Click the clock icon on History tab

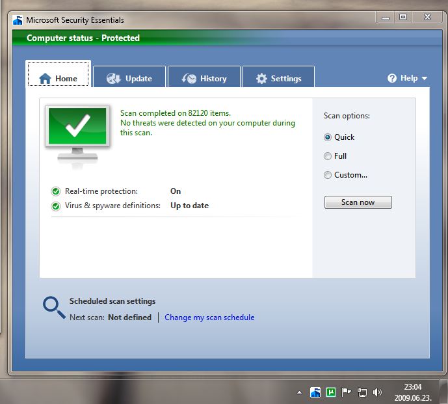(189, 78)
